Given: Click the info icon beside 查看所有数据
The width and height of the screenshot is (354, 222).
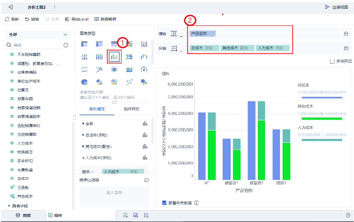Looking at the screenshot, I should pyautogui.click(x=197, y=203).
